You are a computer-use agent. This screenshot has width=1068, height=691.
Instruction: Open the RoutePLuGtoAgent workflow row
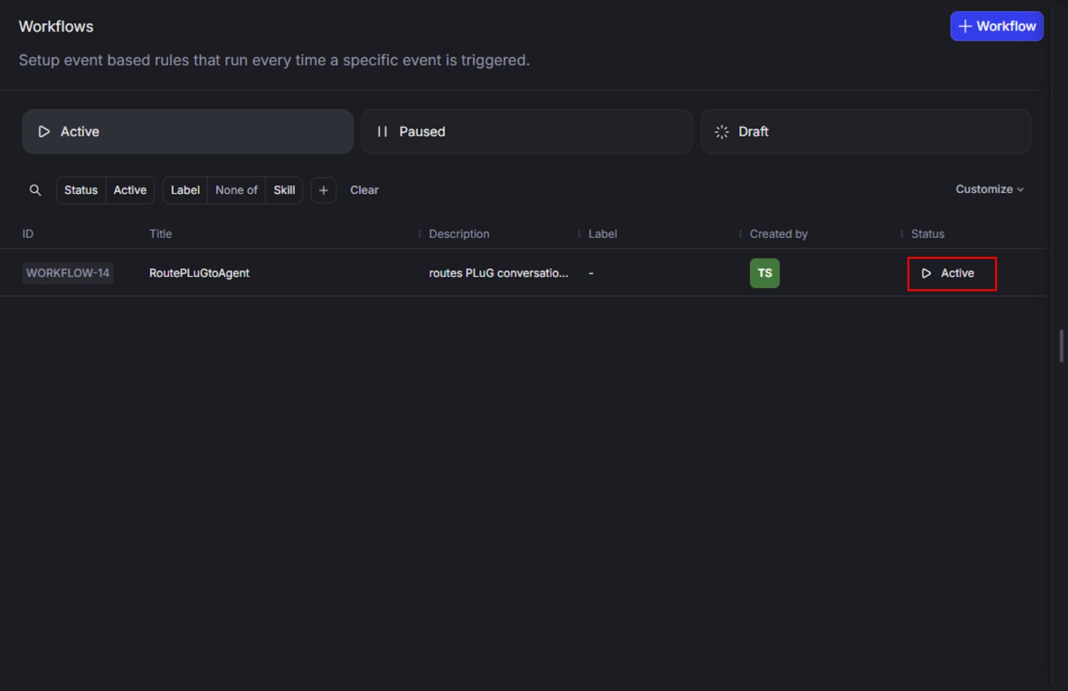[x=199, y=273]
